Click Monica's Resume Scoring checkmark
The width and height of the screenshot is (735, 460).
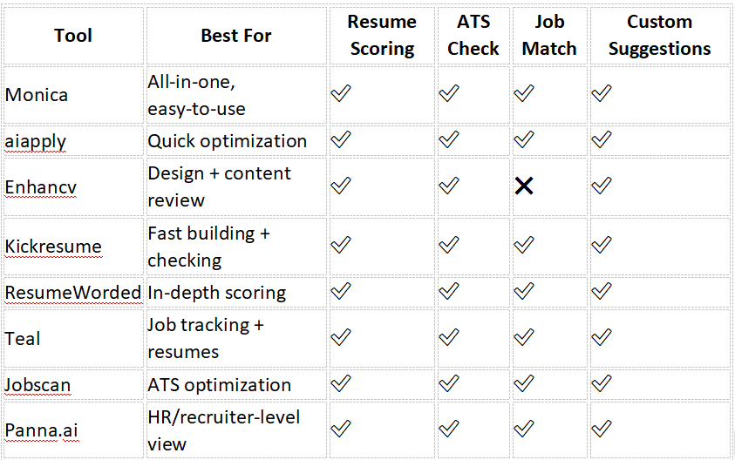click(341, 93)
